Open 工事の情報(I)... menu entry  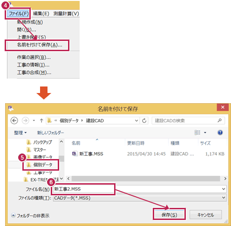coord(33,65)
